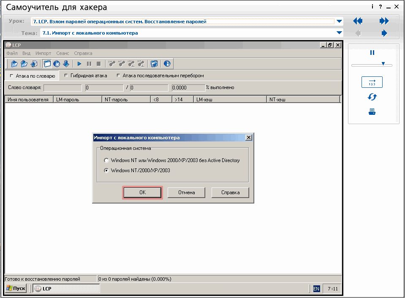Image resolution: width=405 pixels, height=298 pixels.
Task: Enable the 'Атака по словарю' checkbox
Action: (11, 76)
